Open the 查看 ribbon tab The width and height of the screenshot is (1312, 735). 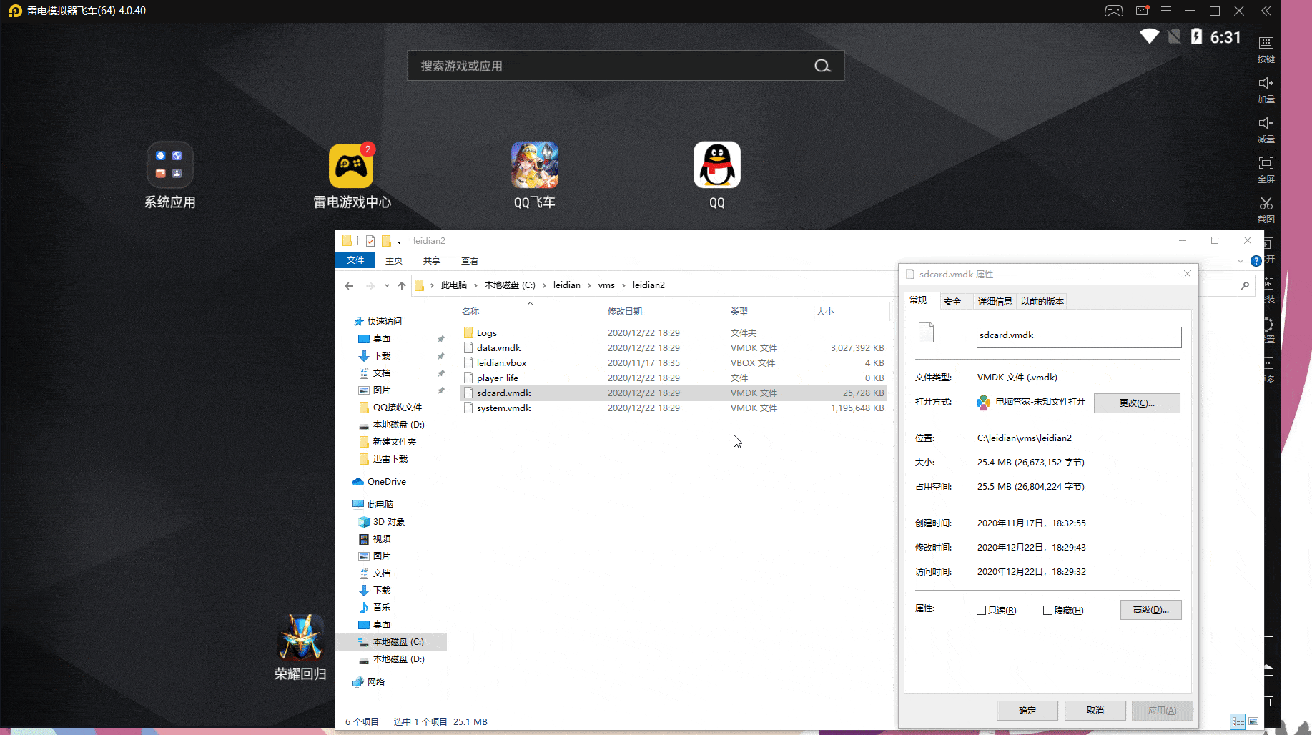tap(469, 261)
